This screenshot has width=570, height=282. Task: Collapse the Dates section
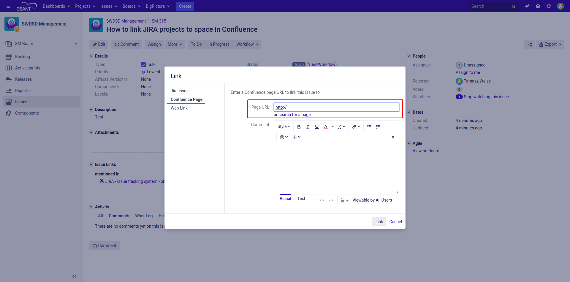tap(409, 112)
